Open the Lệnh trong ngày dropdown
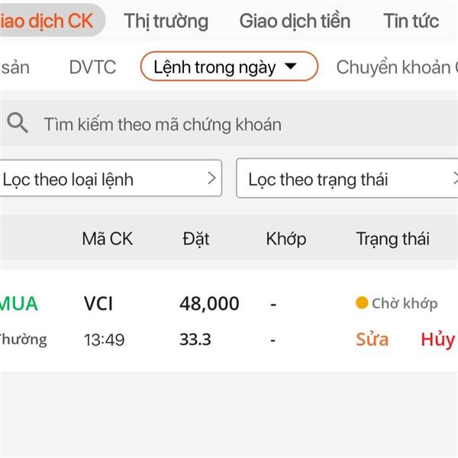This screenshot has height=458, width=458. [x=228, y=67]
